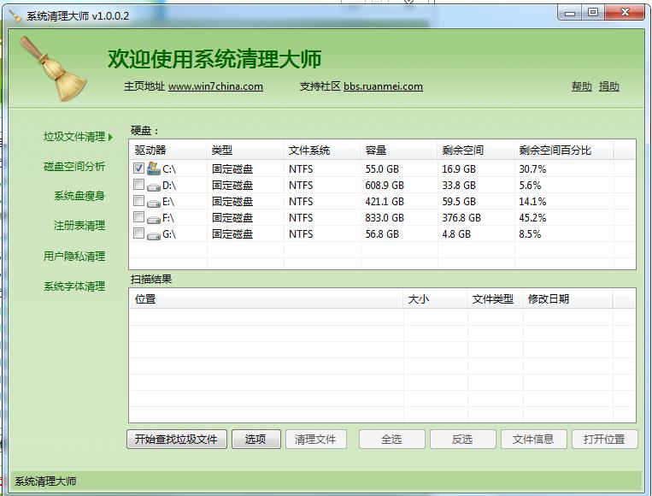Image resolution: width=652 pixels, height=496 pixels.
Task: Click the C:\ Windows system drive icon
Action: coord(154,168)
